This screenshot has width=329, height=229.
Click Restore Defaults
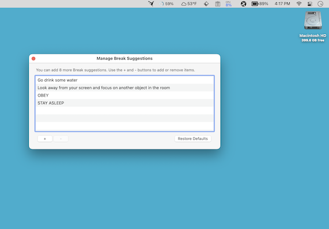[x=192, y=139]
